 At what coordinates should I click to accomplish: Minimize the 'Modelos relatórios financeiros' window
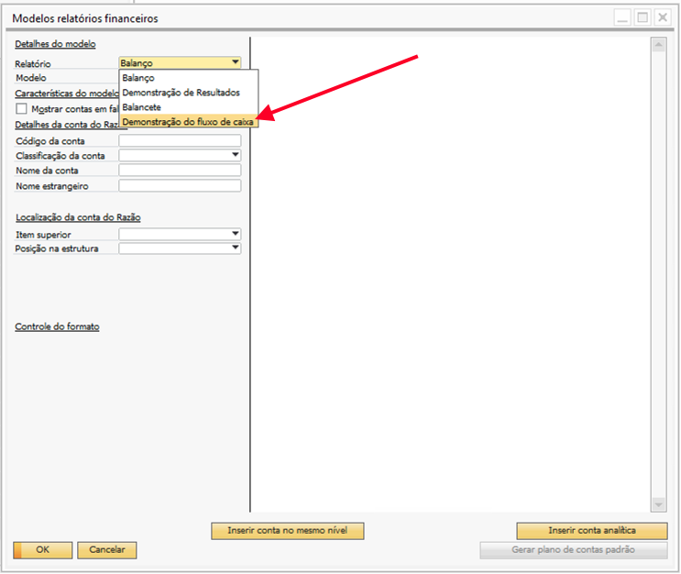click(622, 17)
